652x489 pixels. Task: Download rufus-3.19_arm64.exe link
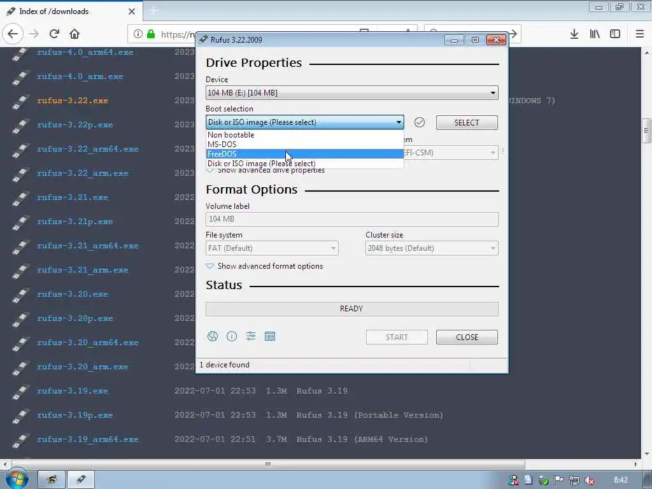click(x=88, y=439)
